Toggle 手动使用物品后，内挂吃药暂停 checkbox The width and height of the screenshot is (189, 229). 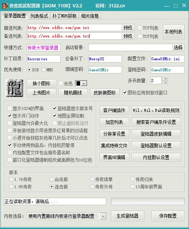(10, 145)
